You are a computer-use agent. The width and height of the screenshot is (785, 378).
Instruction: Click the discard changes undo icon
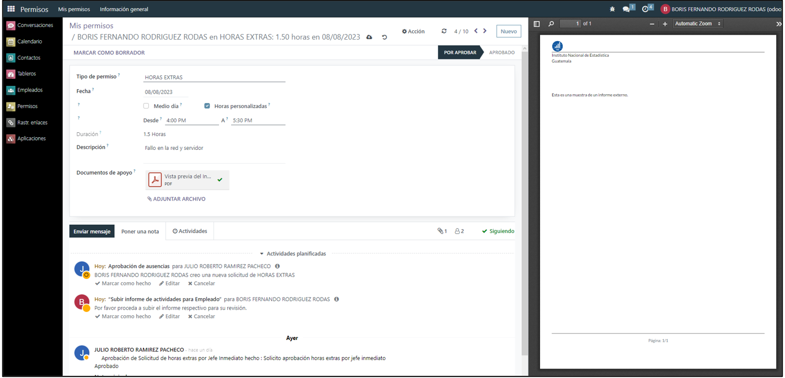point(385,37)
